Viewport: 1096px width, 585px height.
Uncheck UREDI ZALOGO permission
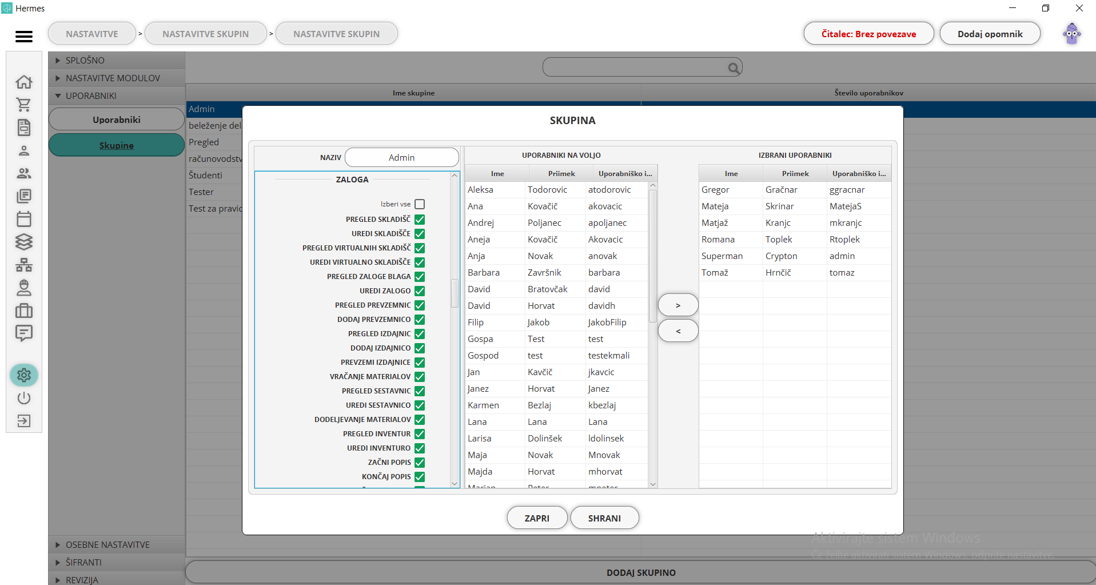420,291
